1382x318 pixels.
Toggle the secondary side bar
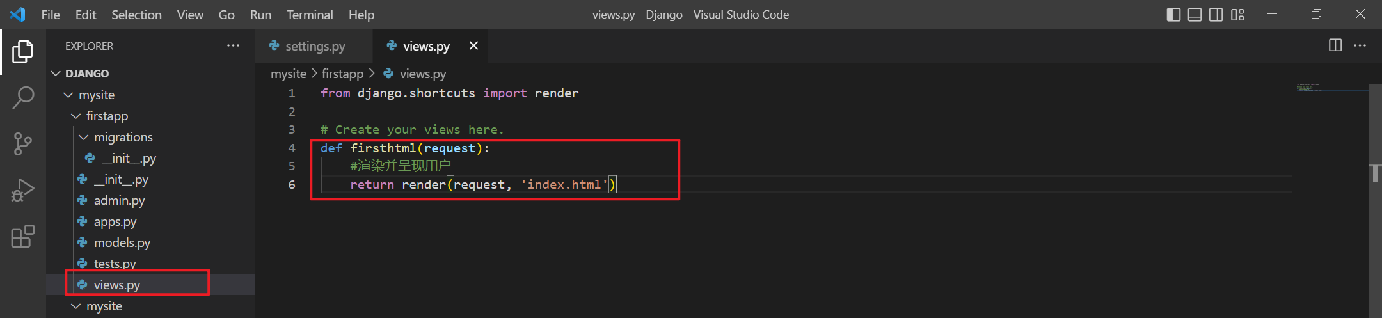1216,15
